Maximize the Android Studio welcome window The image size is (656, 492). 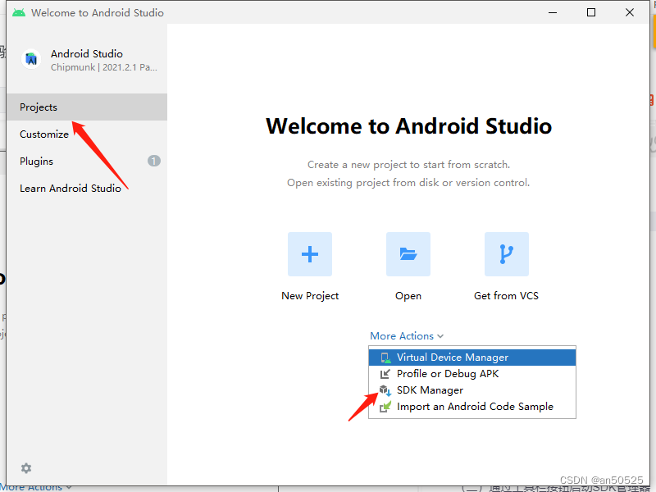pos(591,12)
